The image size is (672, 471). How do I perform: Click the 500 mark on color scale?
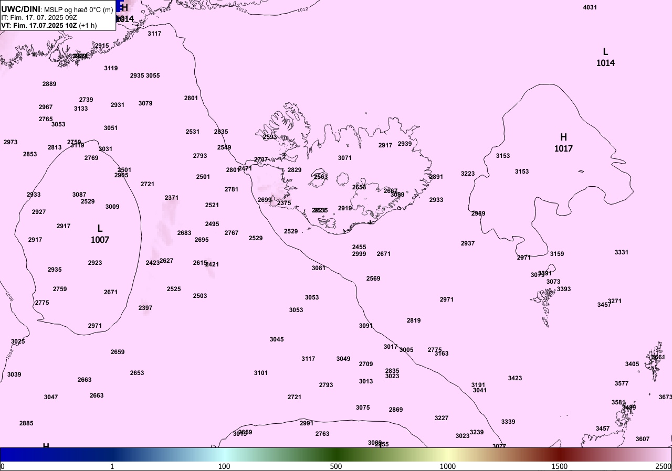[336, 466]
